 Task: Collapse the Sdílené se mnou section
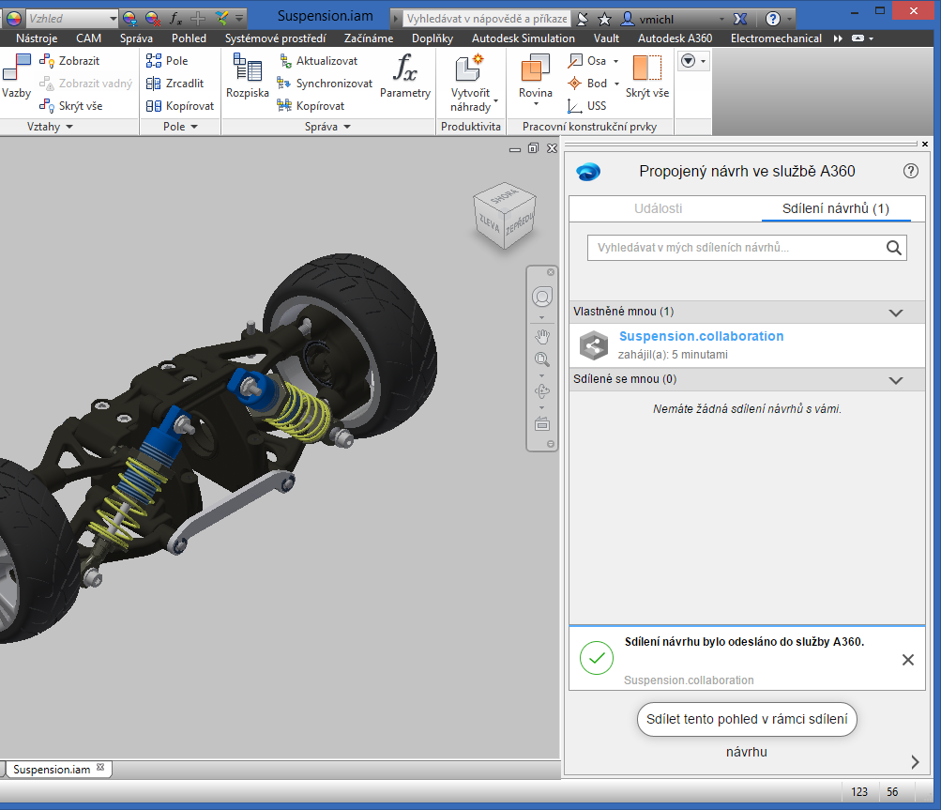(896, 380)
